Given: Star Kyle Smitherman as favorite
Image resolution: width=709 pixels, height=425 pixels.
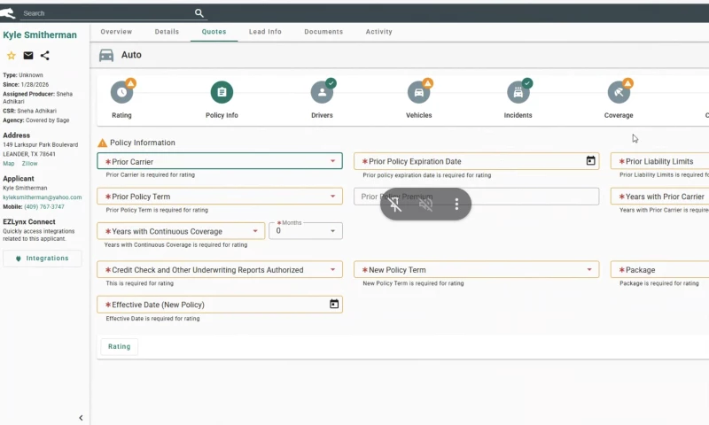Looking at the screenshot, I should (x=12, y=56).
